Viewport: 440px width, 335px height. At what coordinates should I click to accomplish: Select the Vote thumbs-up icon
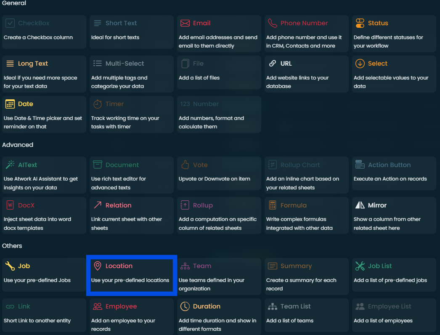[185, 165]
